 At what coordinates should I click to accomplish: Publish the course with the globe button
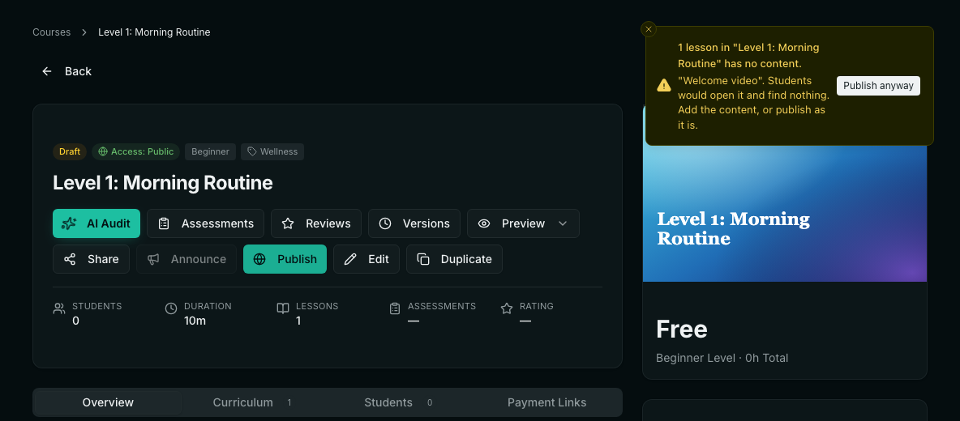285,259
